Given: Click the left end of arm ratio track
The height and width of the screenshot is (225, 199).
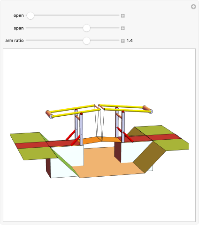Looking at the screenshot, I should 27,40.
